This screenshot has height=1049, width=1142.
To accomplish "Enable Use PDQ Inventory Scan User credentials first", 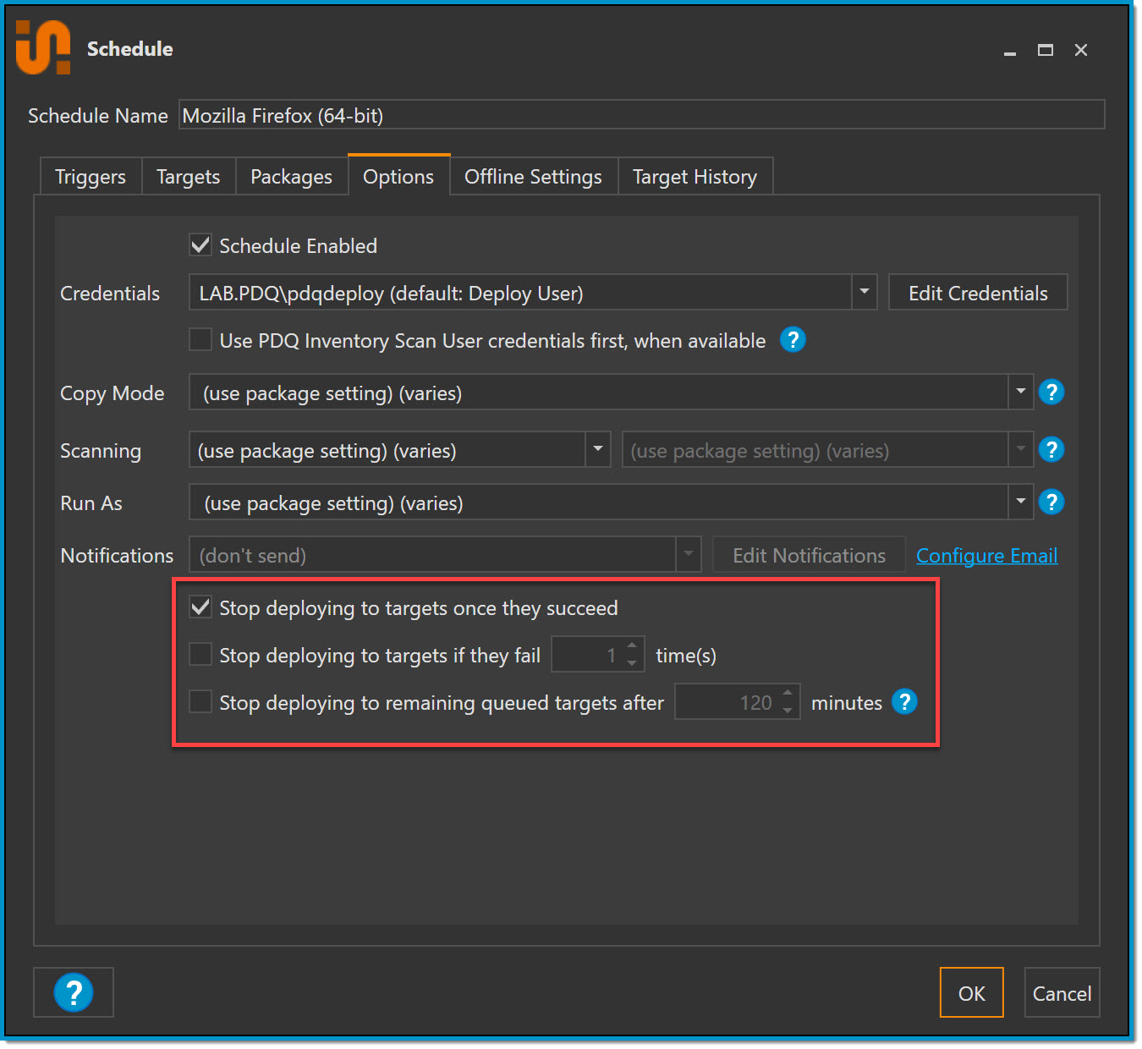I will pyautogui.click(x=200, y=339).
